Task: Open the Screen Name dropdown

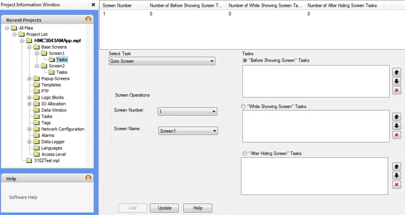Action: pyautogui.click(x=188, y=131)
